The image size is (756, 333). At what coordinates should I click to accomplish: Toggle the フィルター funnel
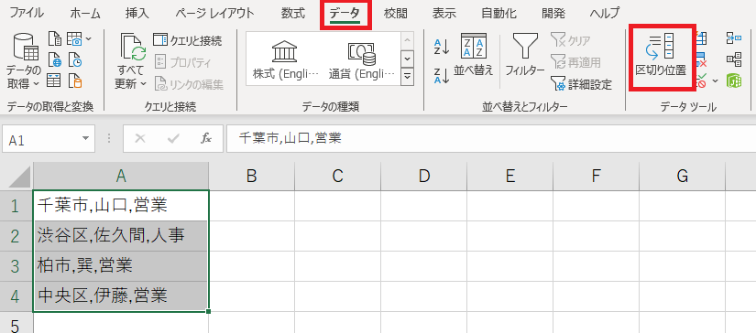[524, 54]
